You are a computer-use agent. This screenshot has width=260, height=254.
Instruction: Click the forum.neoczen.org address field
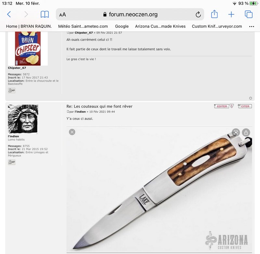click(130, 14)
